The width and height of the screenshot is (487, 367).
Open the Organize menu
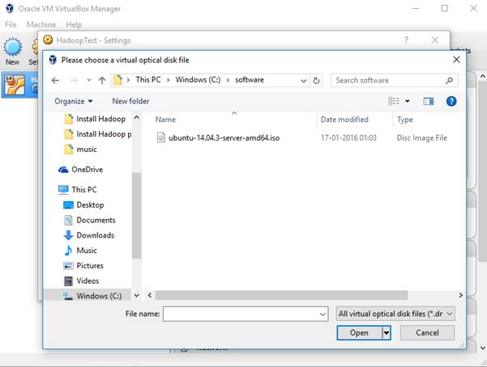coord(73,101)
